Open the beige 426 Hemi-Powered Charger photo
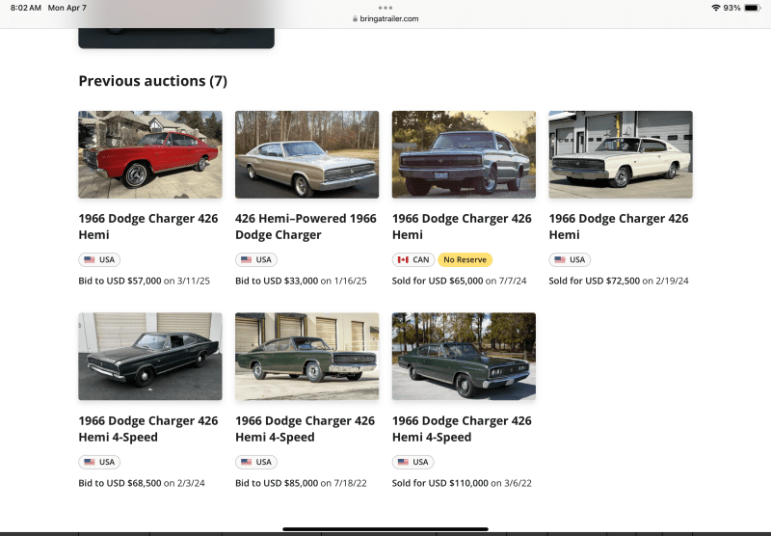771x536 pixels. (x=306, y=154)
